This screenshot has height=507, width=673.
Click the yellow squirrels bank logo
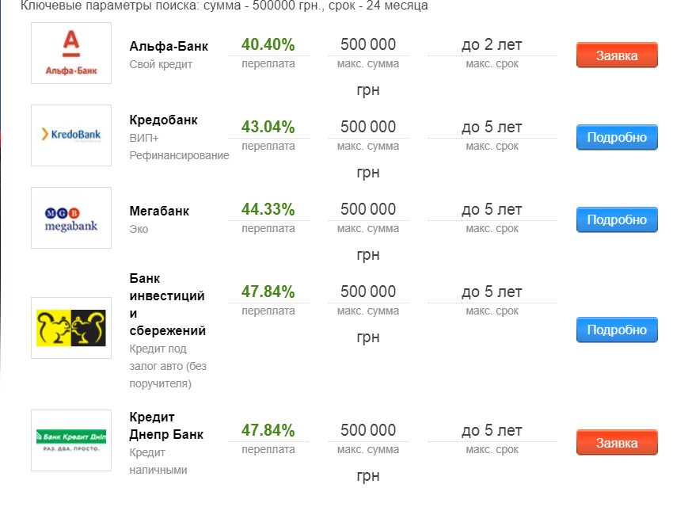click(71, 328)
